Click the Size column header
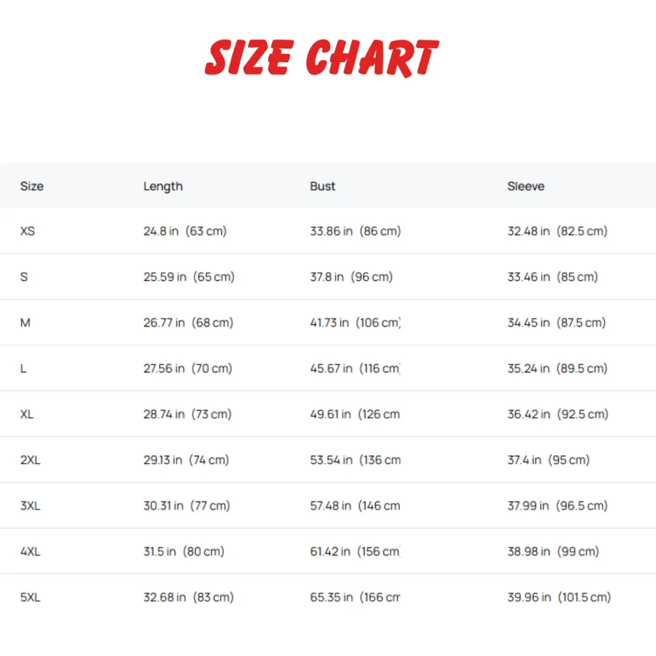Viewport: 656px width, 656px height. click(x=31, y=186)
